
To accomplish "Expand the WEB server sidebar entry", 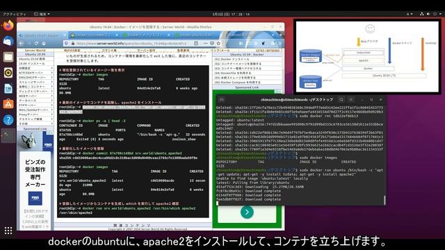I will coord(35,96).
